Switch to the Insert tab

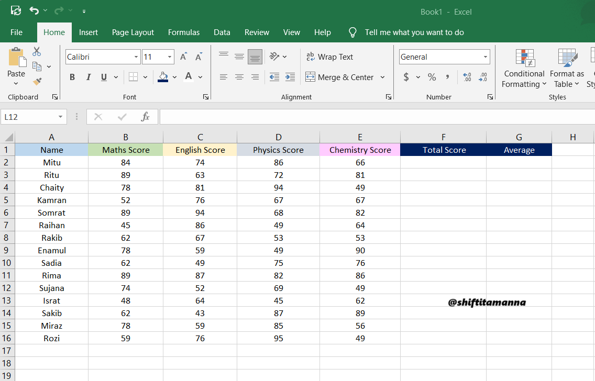(89, 32)
